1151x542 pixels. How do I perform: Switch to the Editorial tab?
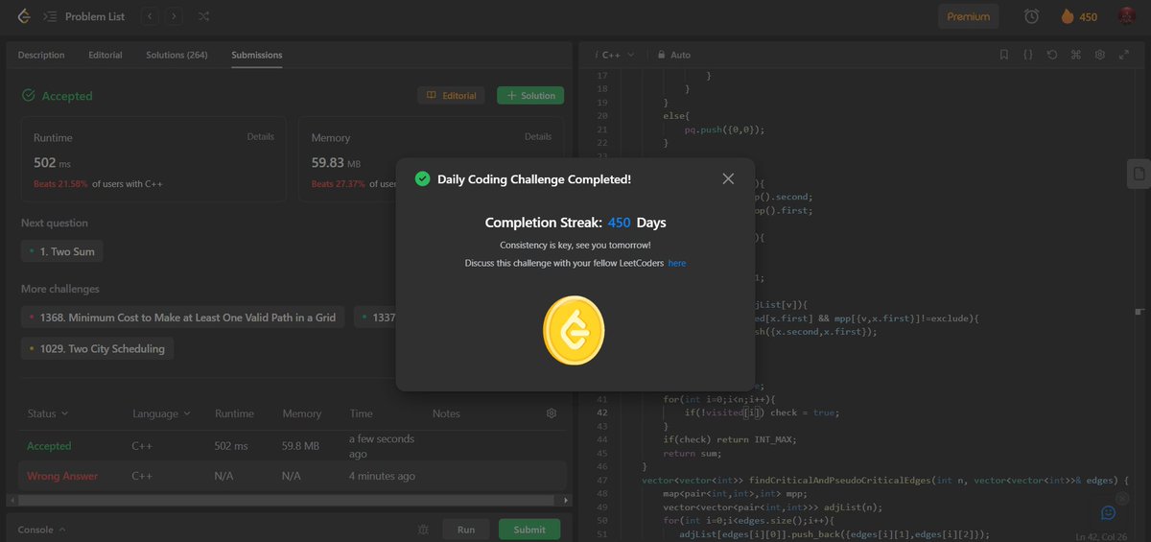click(x=106, y=55)
